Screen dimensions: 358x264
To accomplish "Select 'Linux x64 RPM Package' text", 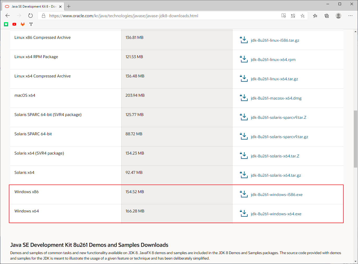I will pos(36,57).
